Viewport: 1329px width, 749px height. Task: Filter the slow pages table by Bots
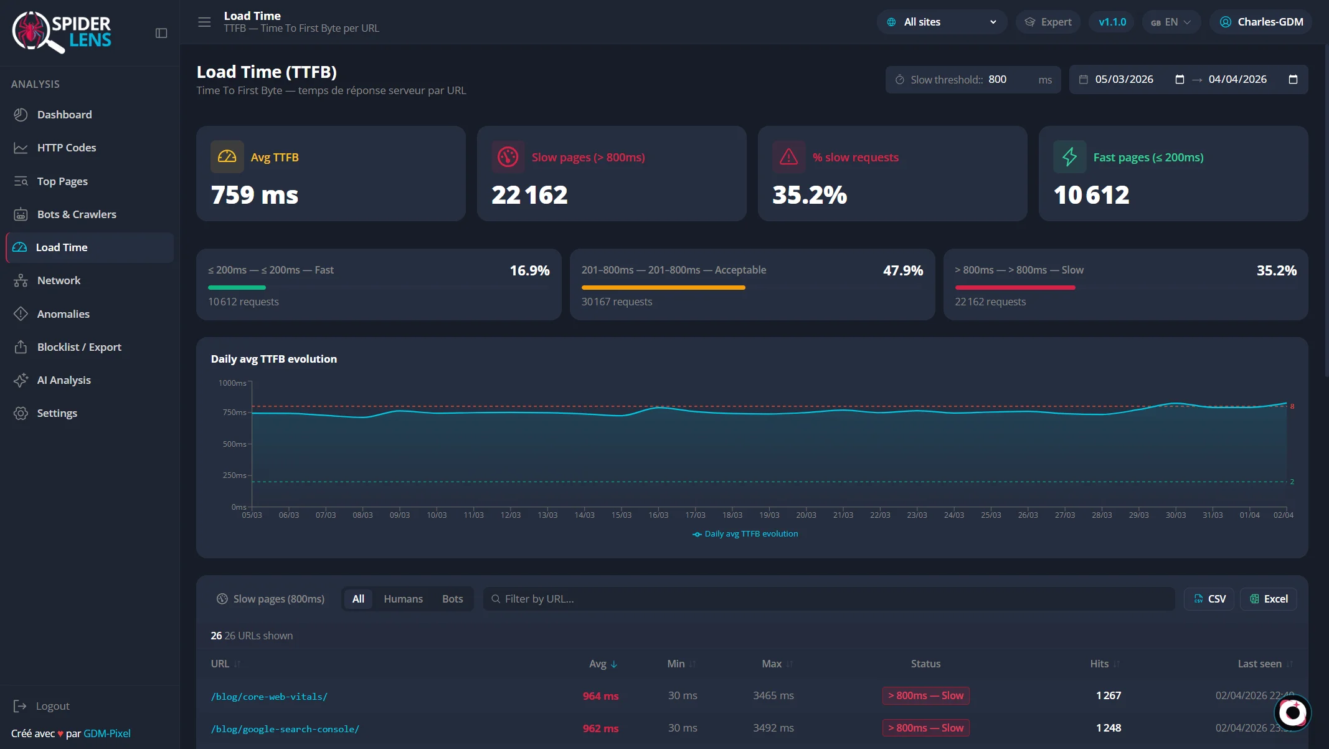click(452, 599)
